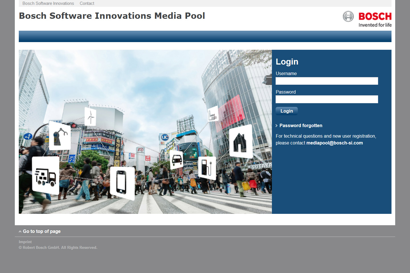This screenshot has height=273, width=410.
Task: Click the Bosch logo emblem icon
Action: [348, 16]
